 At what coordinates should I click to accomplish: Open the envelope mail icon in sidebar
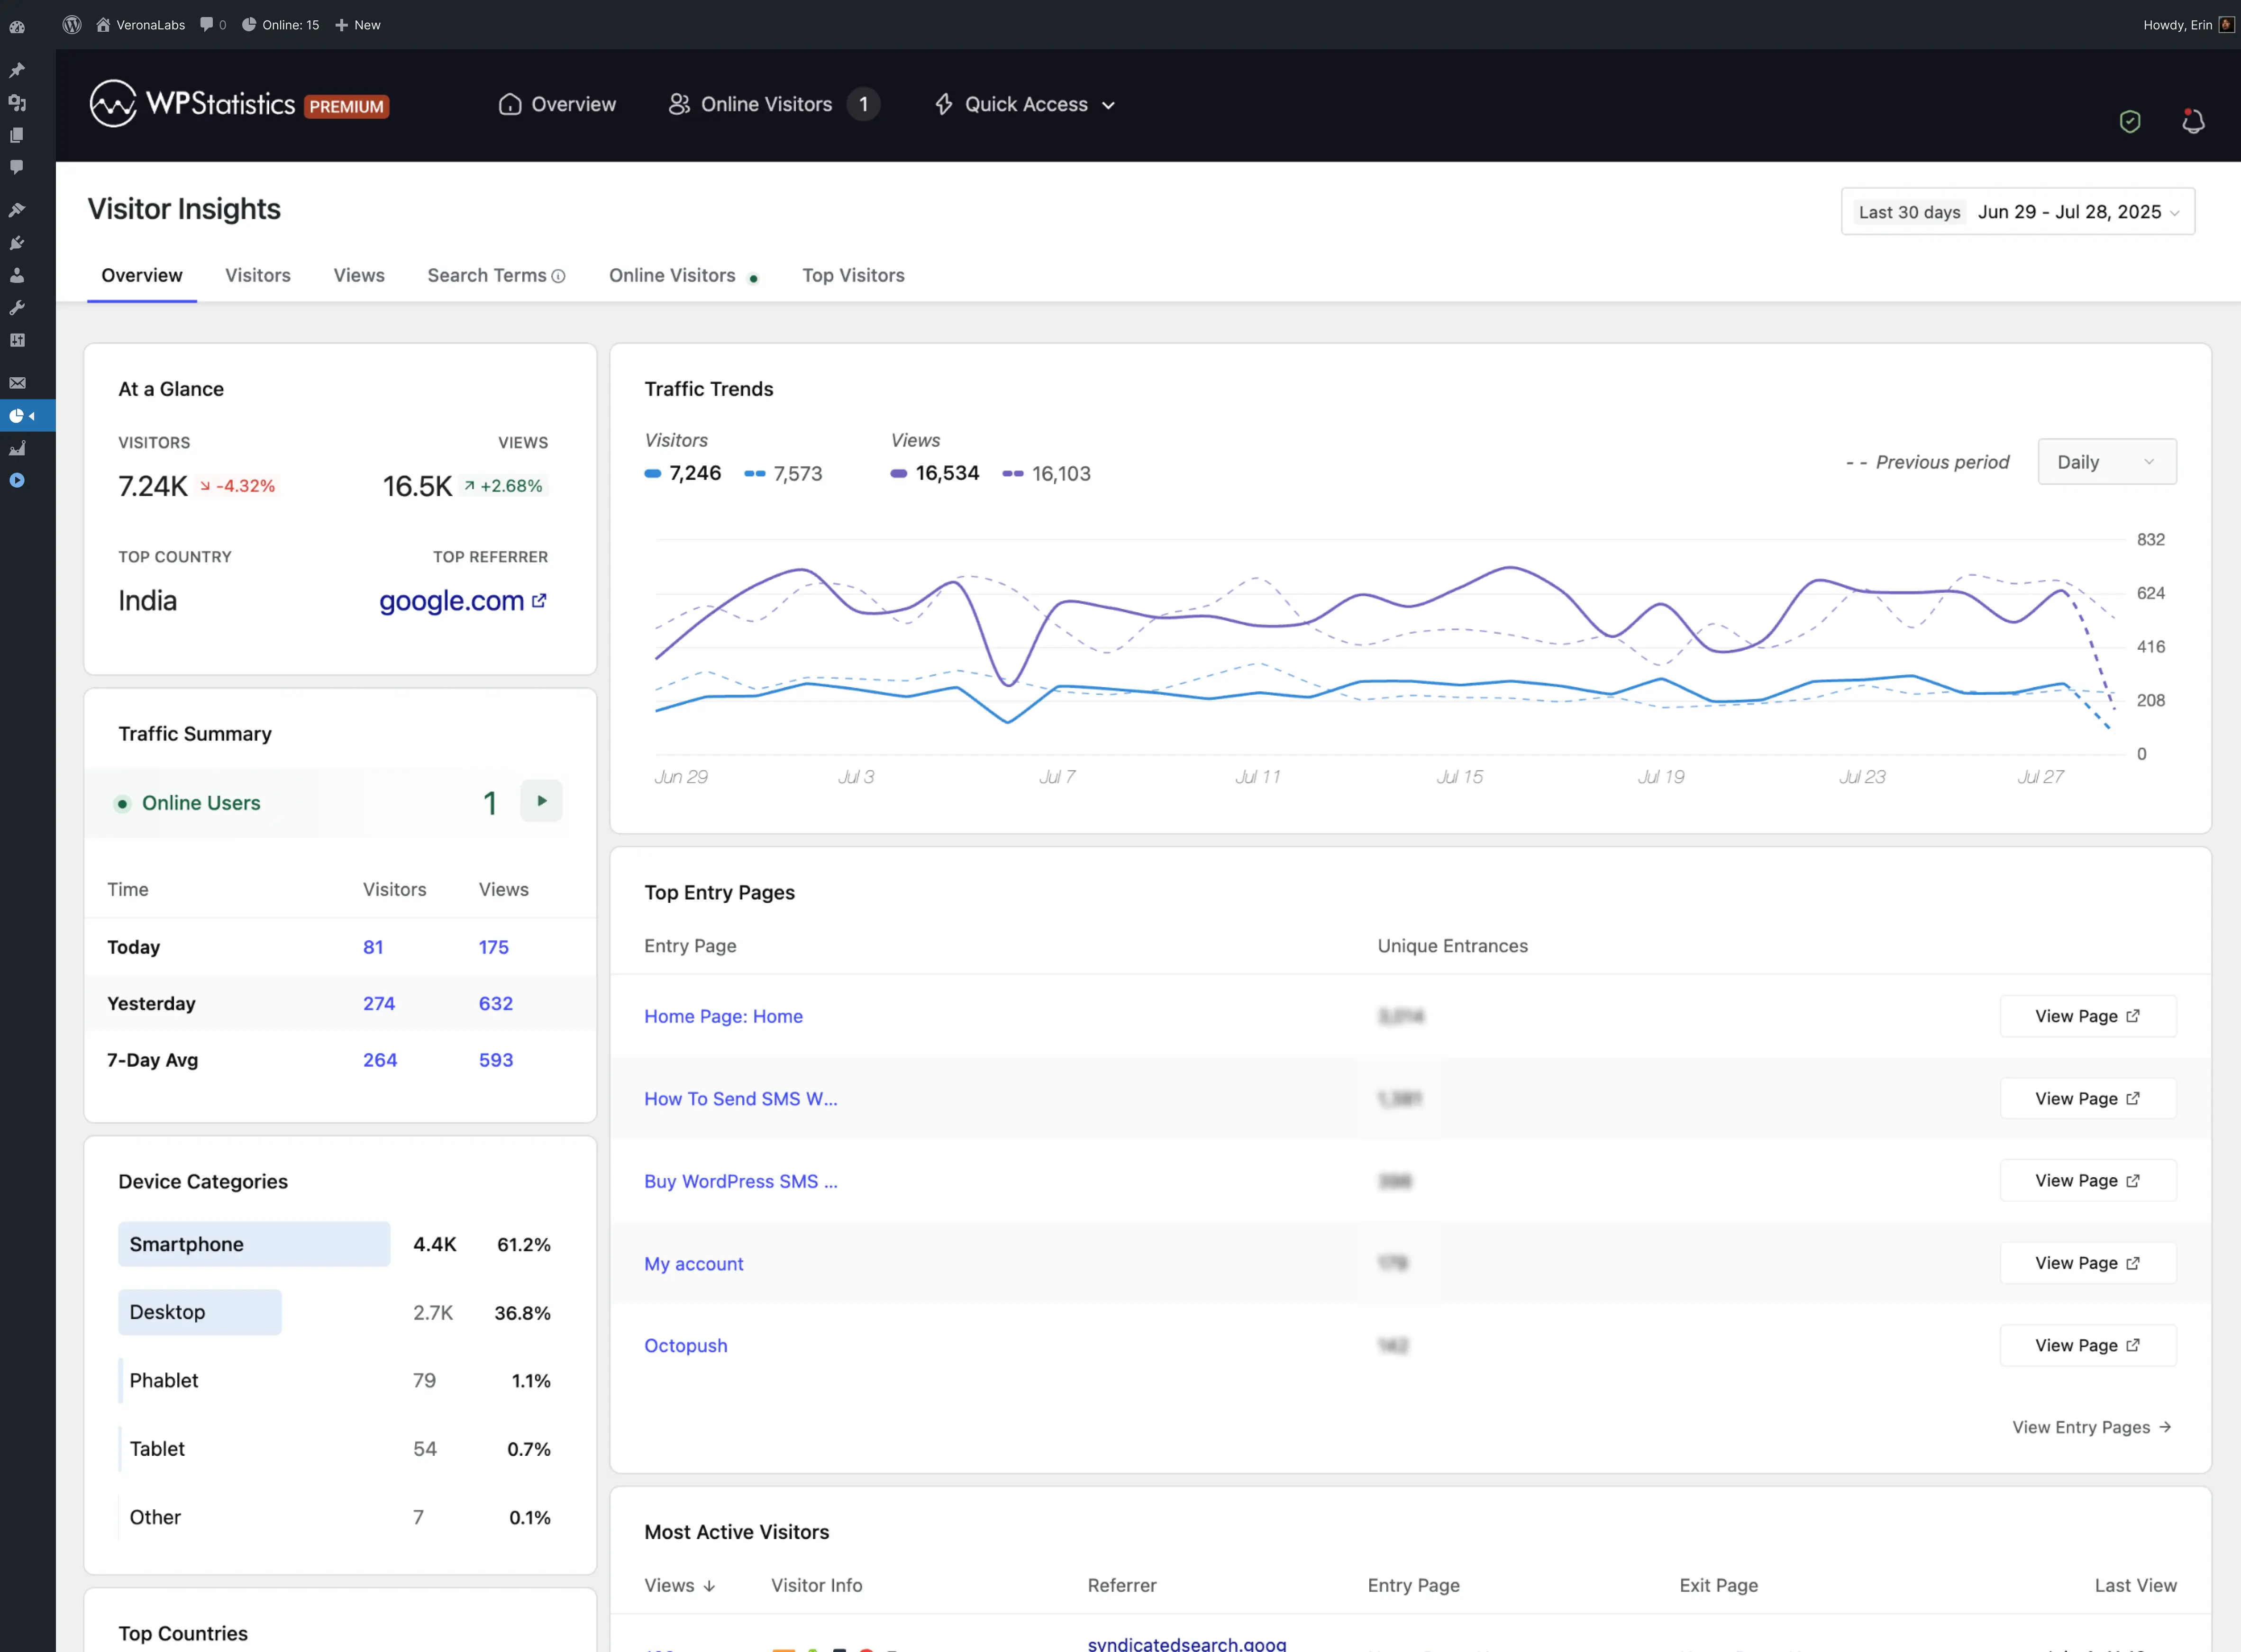coord(17,383)
